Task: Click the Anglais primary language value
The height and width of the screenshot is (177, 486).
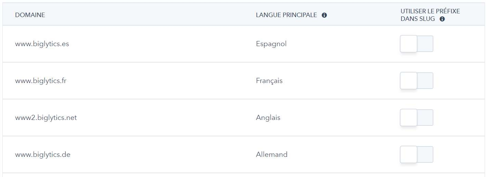Action: coord(268,118)
